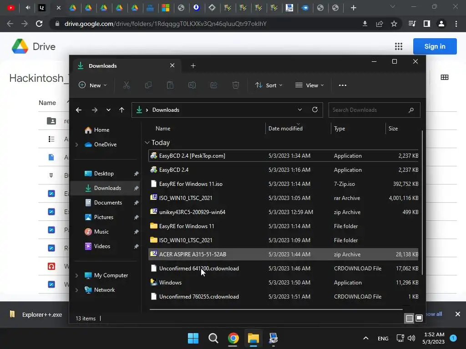The width and height of the screenshot is (466, 349).
Task: Click the Cut scissors icon in Explorer toolbar
Action: tap(127, 85)
